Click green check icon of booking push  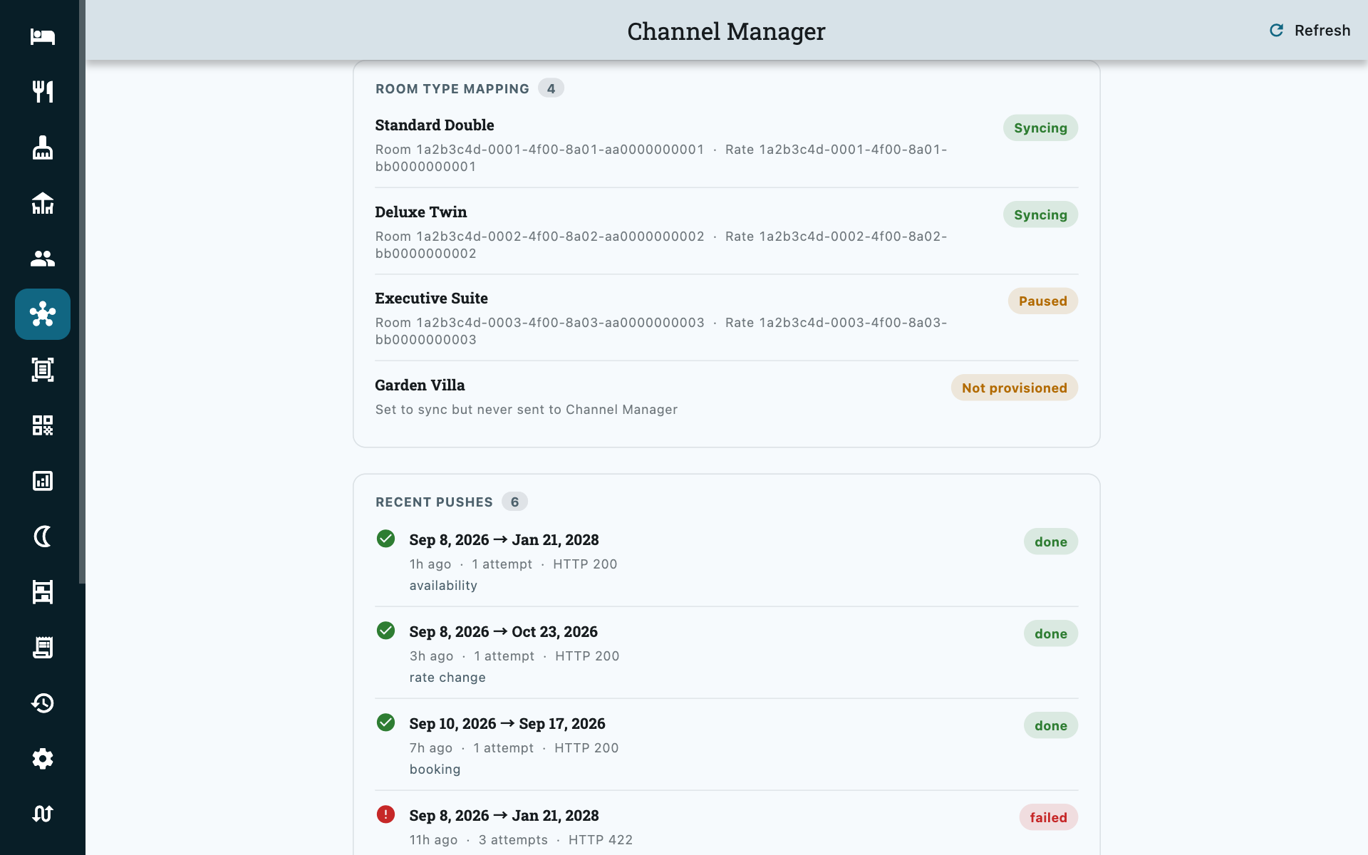point(385,722)
